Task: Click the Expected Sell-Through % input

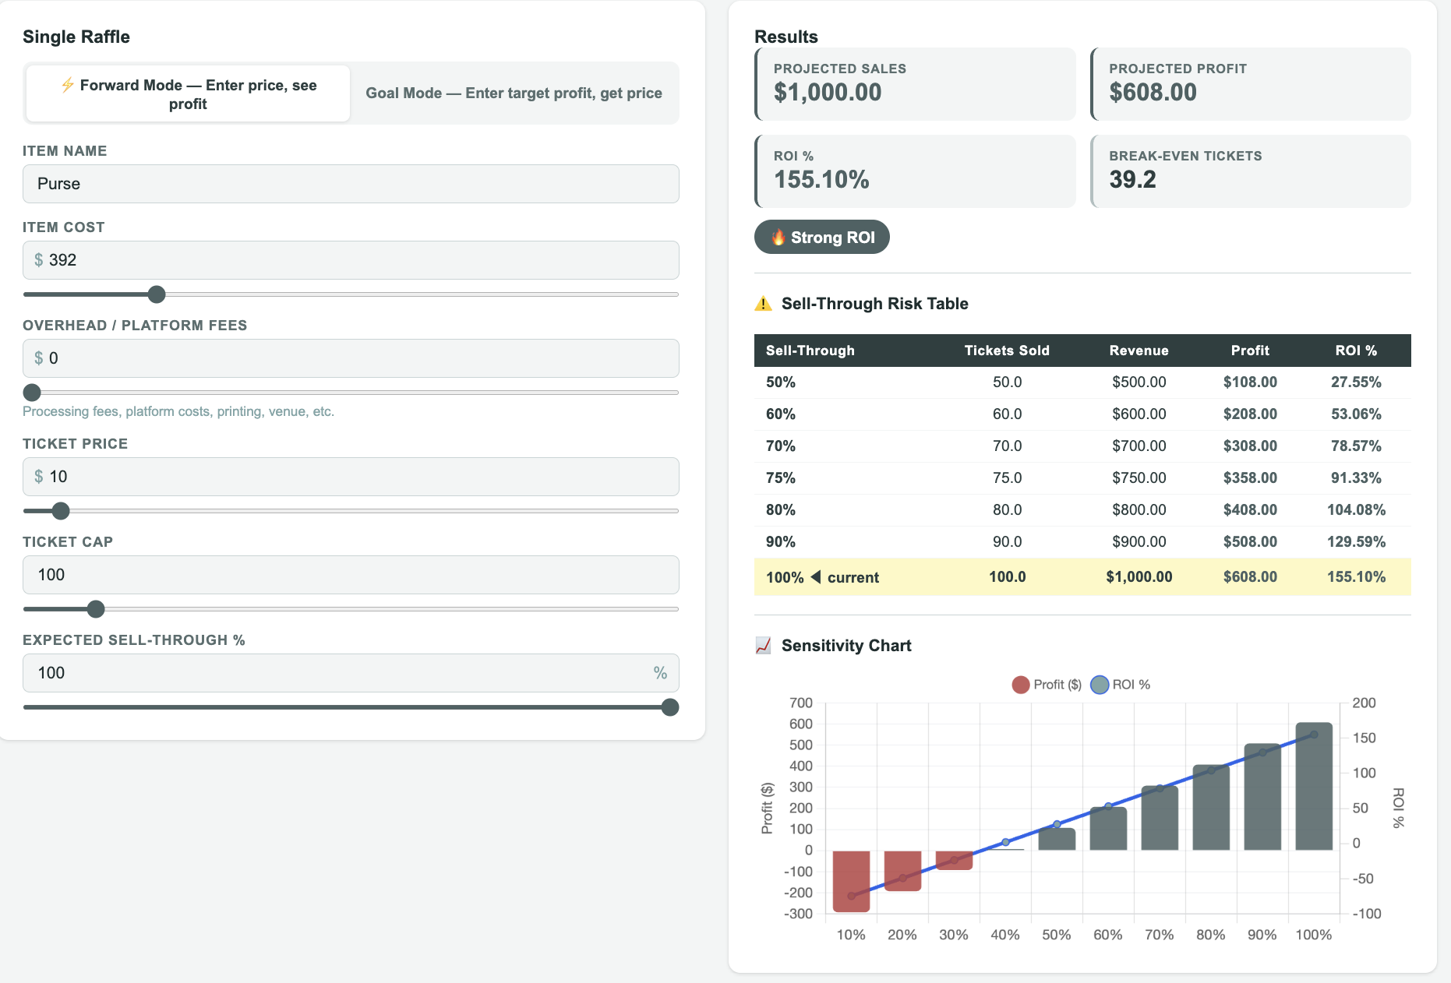Action: [x=351, y=673]
